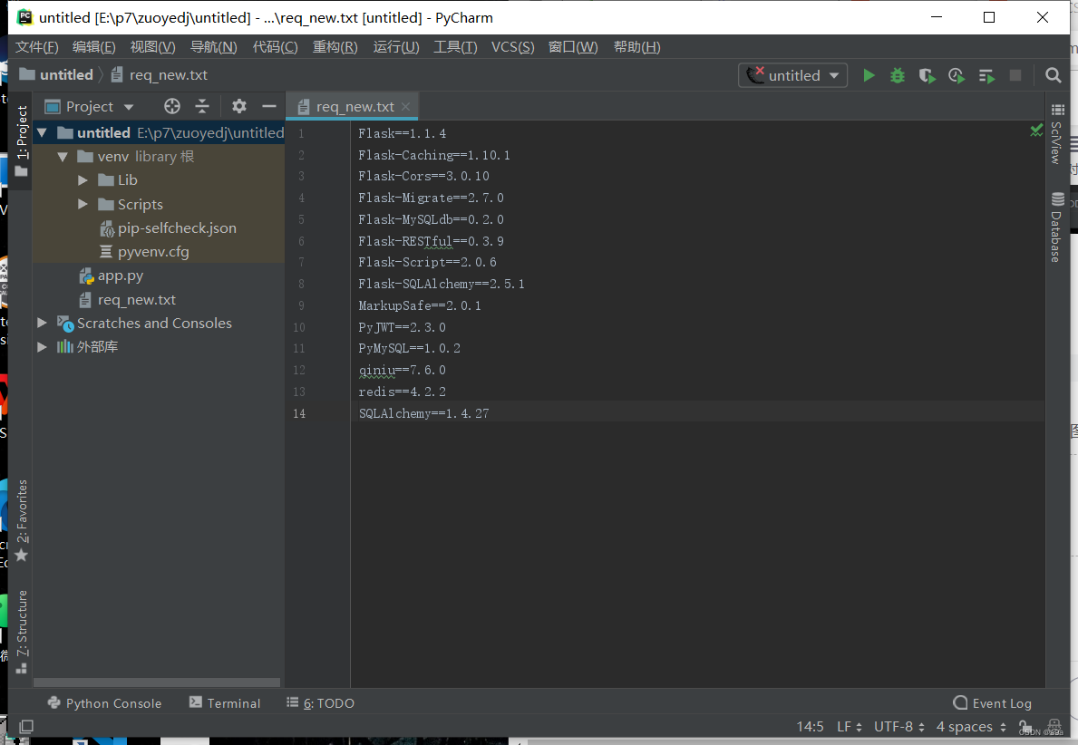Hide the Project panel with minus icon
Viewport: 1078px width, 745px height.
[268, 107]
